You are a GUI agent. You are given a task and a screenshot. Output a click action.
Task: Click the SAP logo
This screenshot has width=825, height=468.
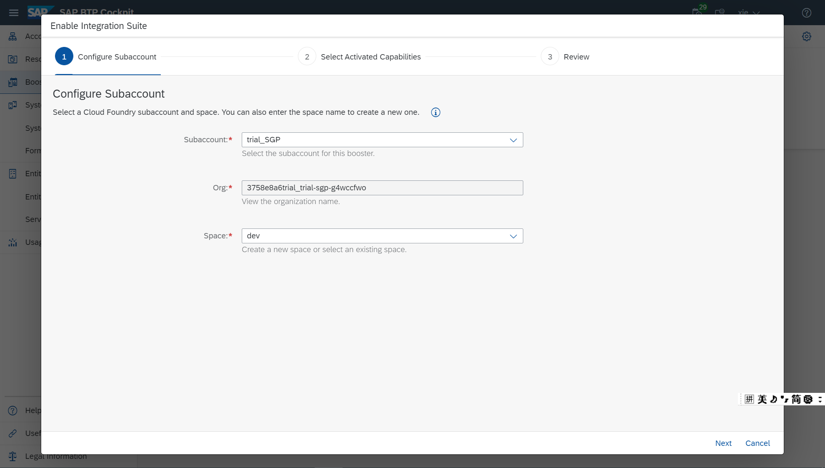40,12
